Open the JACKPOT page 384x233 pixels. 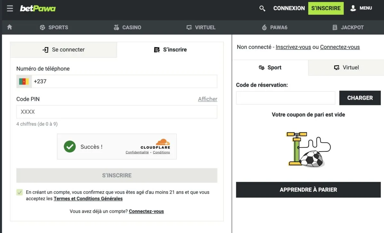click(348, 27)
